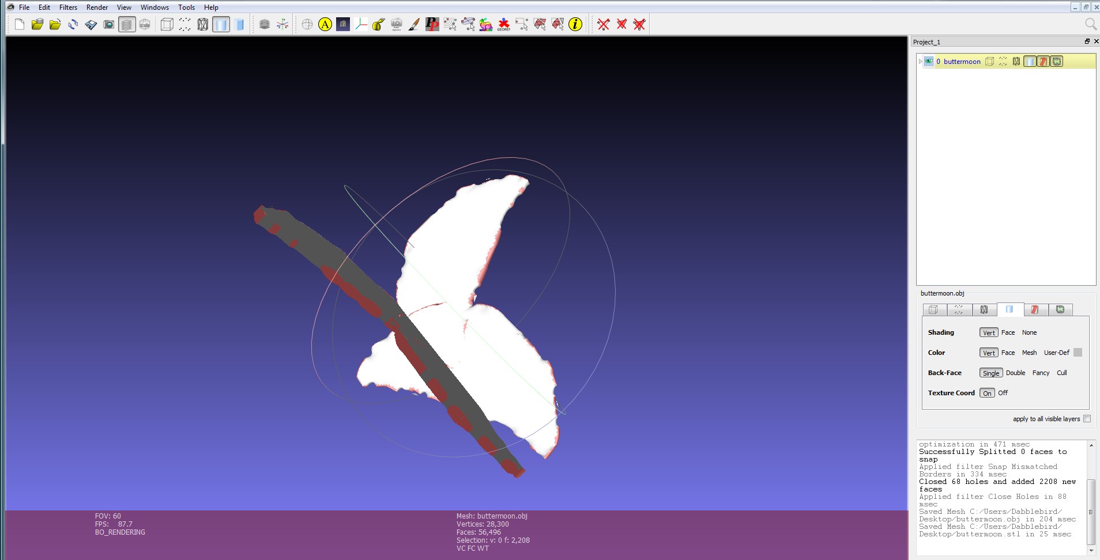Import a mesh with the folder arrow icon

(x=55, y=24)
